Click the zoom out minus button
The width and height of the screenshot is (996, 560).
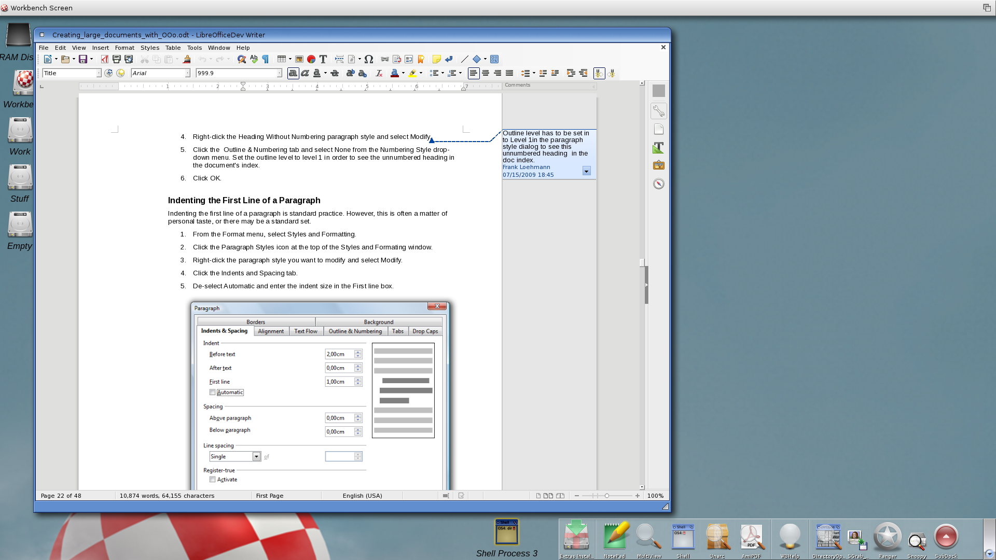tap(576, 496)
